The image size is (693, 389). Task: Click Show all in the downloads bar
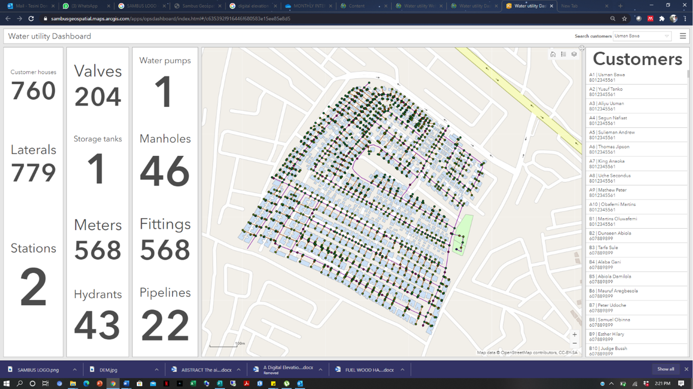tap(665, 369)
